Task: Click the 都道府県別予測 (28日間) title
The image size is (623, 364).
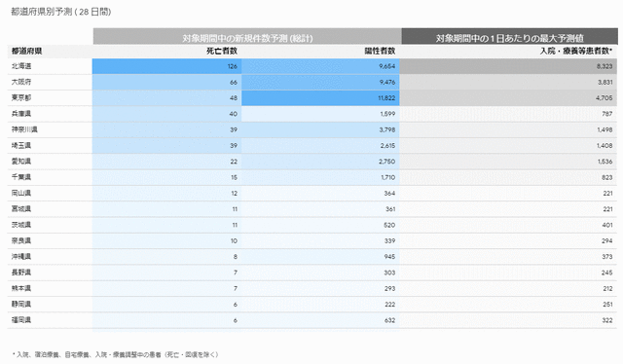Action: 60,12
